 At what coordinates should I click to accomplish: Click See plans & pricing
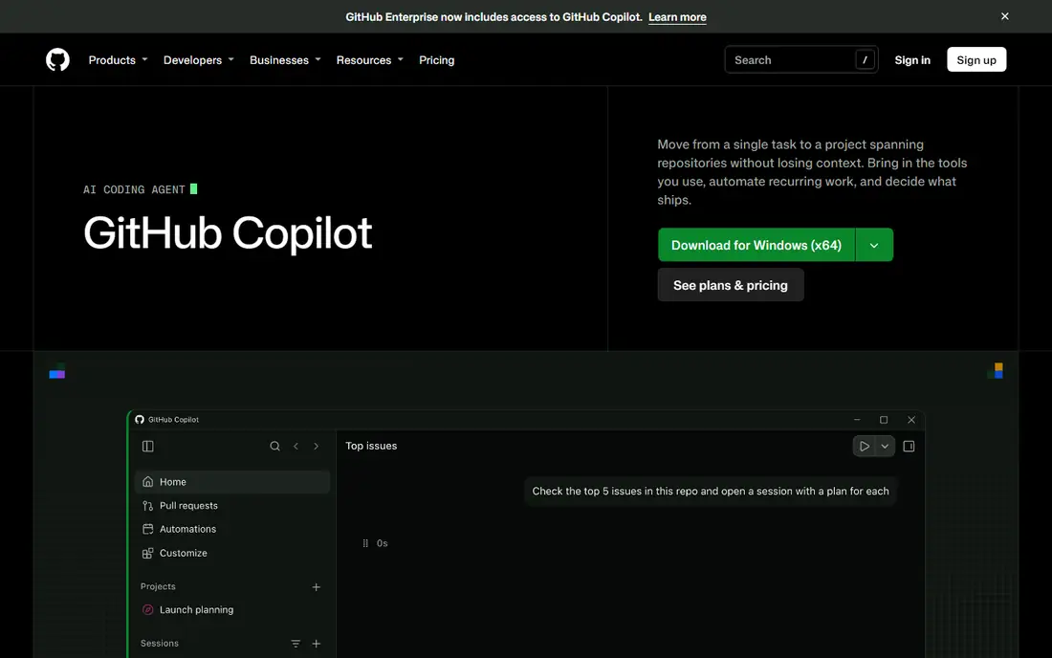tap(730, 285)
